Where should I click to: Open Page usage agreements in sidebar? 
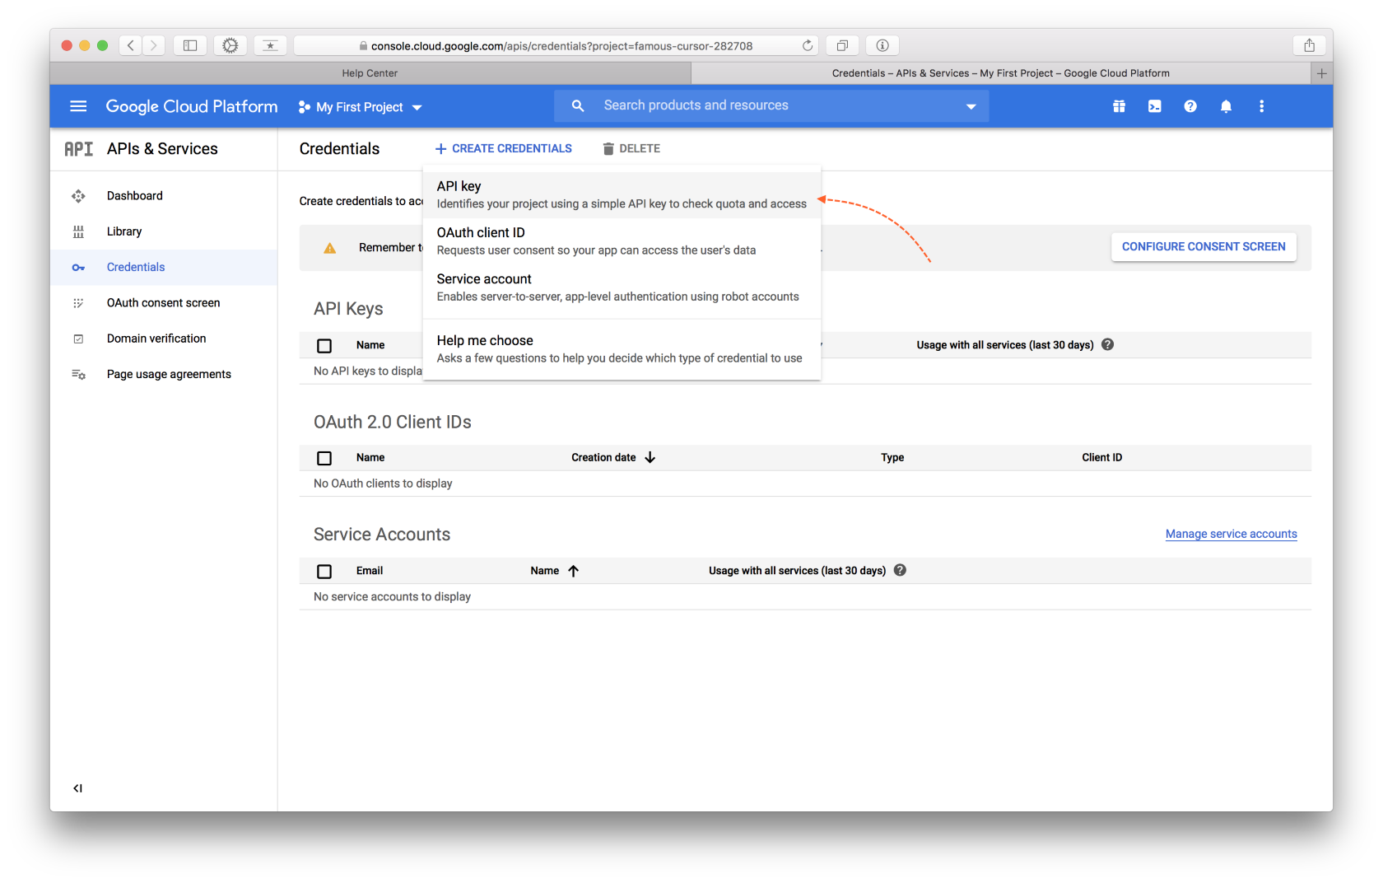pyautogui.click(x=163, y=375)
